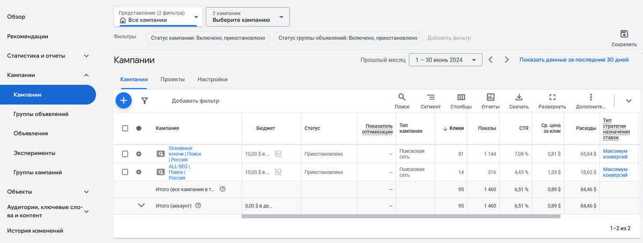This screenshot has width=643, height=243.
Task: Click the funnel filter icon
Action: point(144,100)
